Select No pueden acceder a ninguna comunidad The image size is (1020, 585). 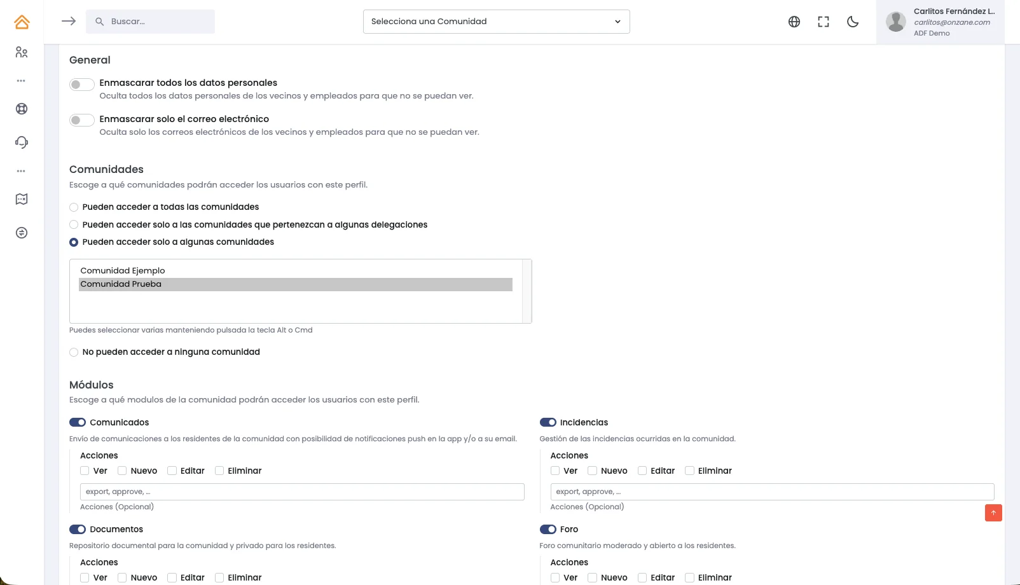pyautogui.click(x=74, y=352)
